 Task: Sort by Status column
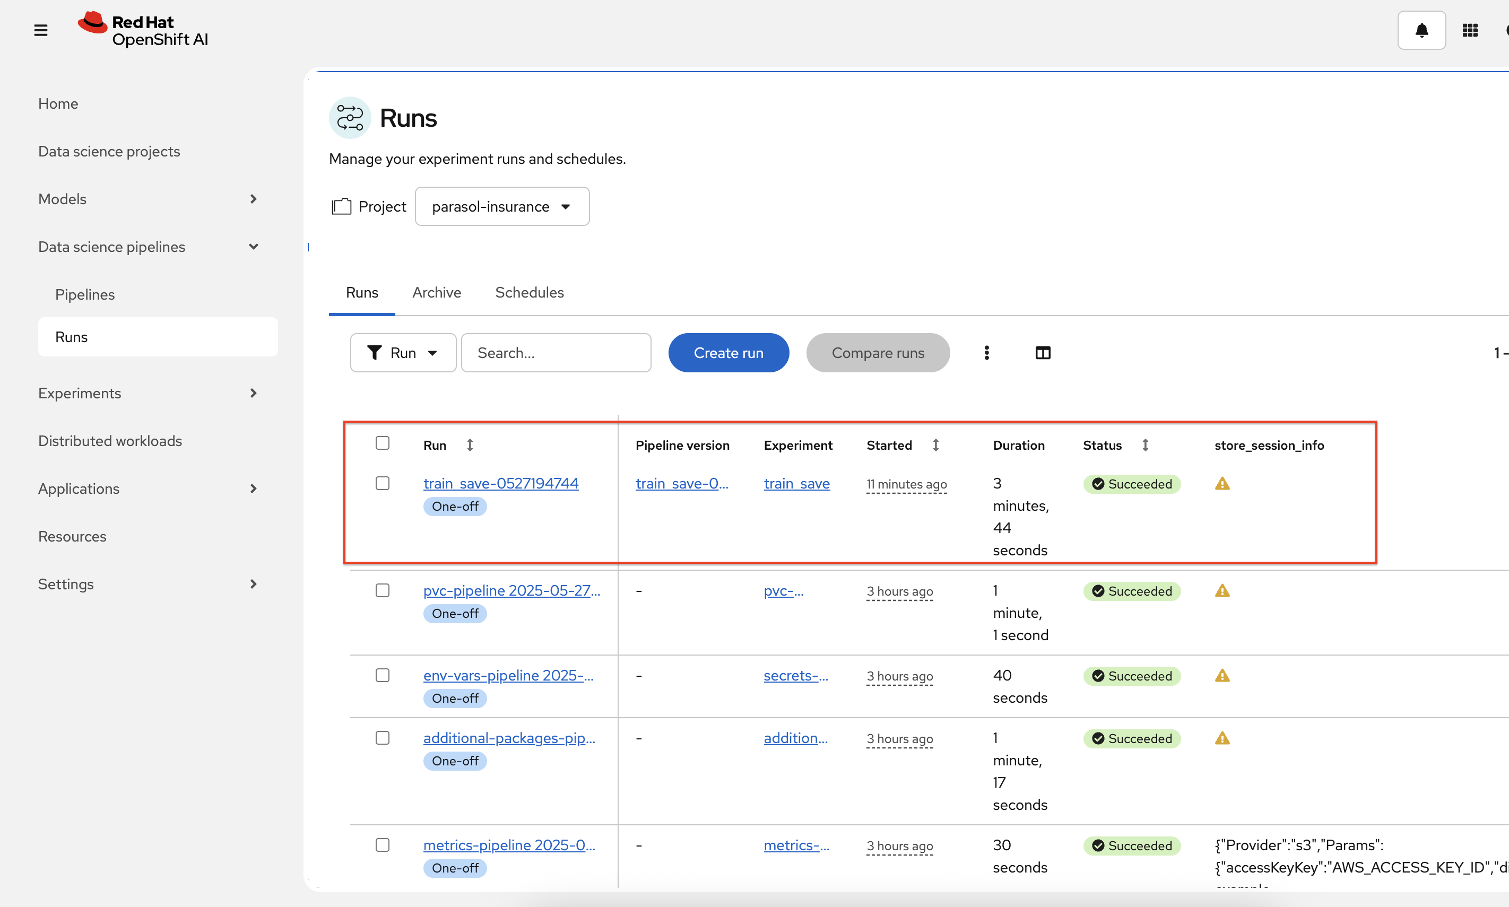[x=1145, y=445]
